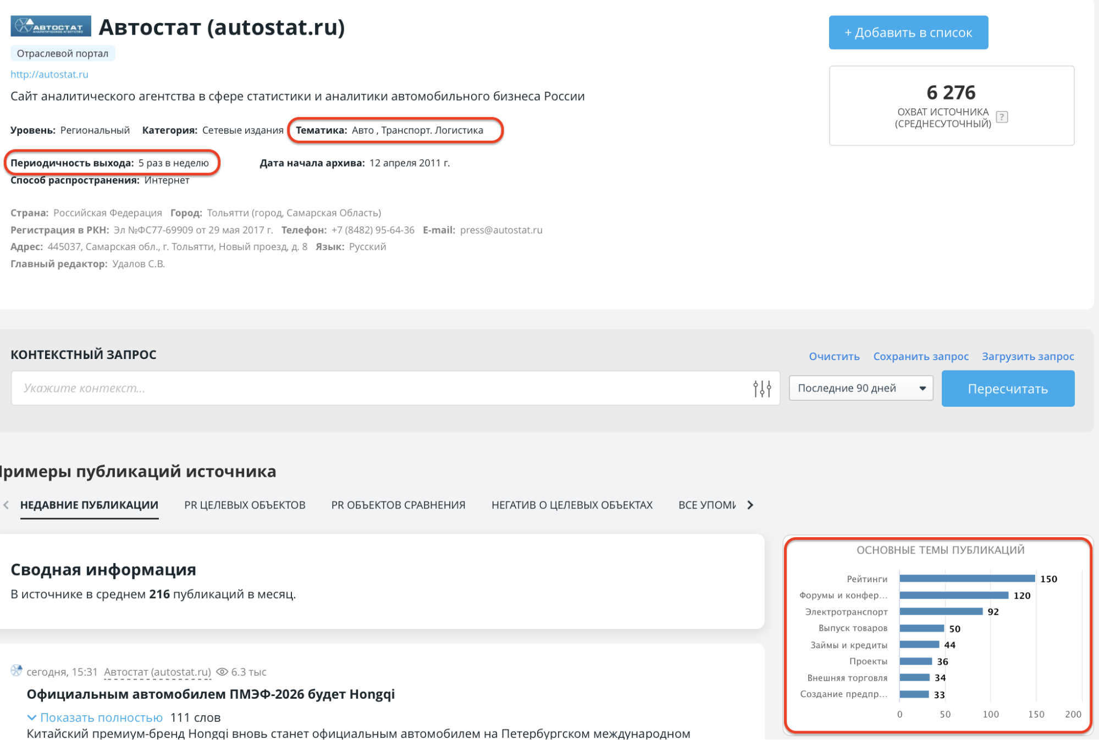This screenshot has height=740, width=1099.
Task: Click the address 445037, Самарская обл. text
Action: [178, 247]
